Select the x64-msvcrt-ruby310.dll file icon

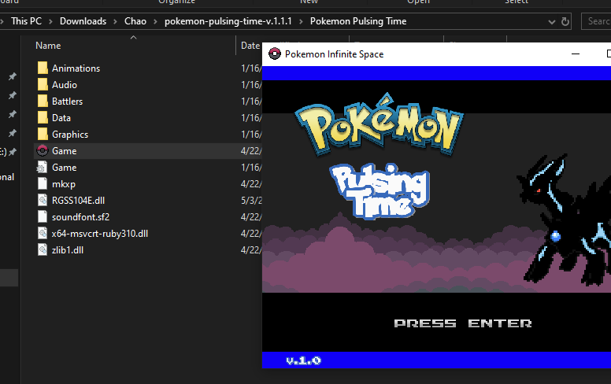(x=42, y=234)
